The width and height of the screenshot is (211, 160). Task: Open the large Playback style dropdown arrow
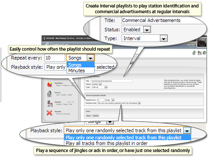[x=187, y=130]
